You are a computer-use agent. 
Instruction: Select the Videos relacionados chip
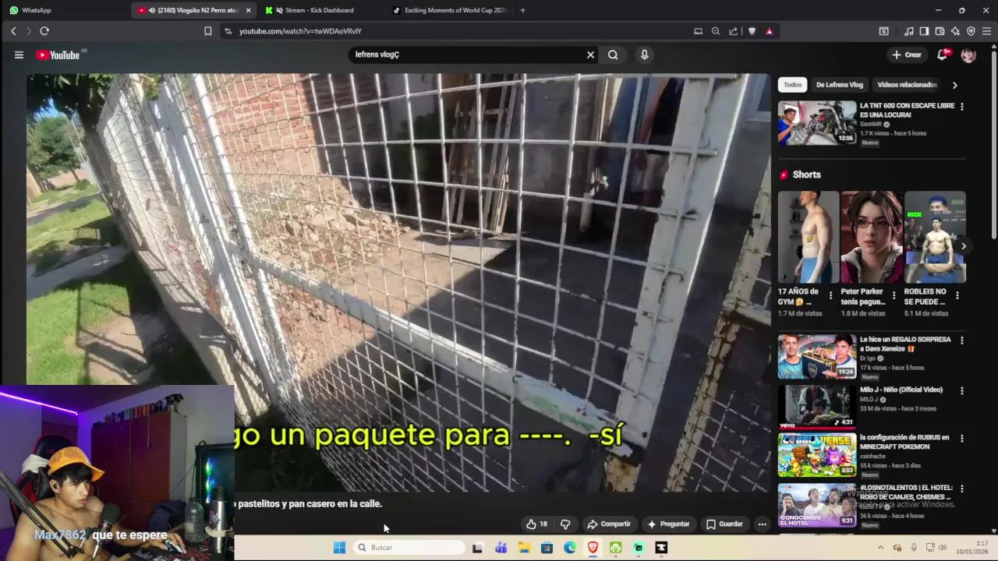point(907,84)
